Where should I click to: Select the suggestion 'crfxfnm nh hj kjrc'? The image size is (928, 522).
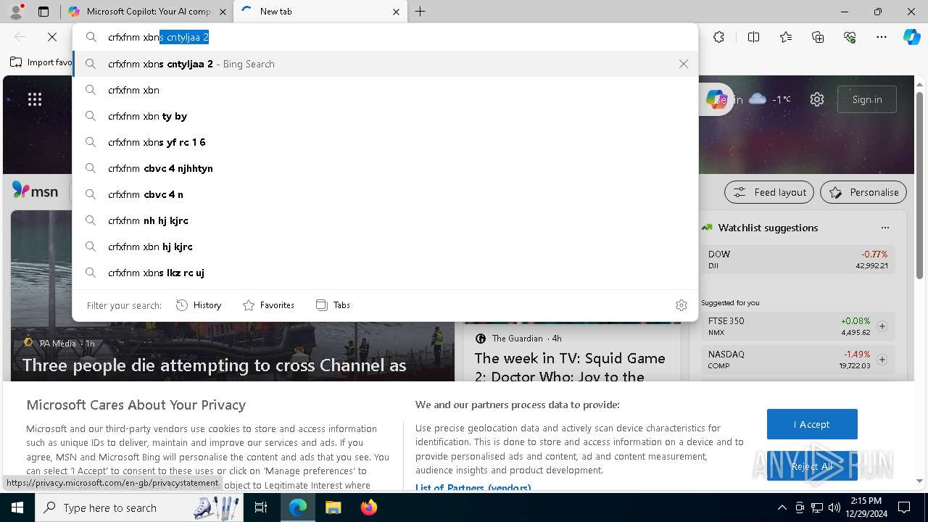(x=385, y=220)
